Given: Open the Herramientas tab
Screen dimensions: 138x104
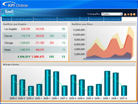Looking at the screenshot, I should (x=96, y=19).
